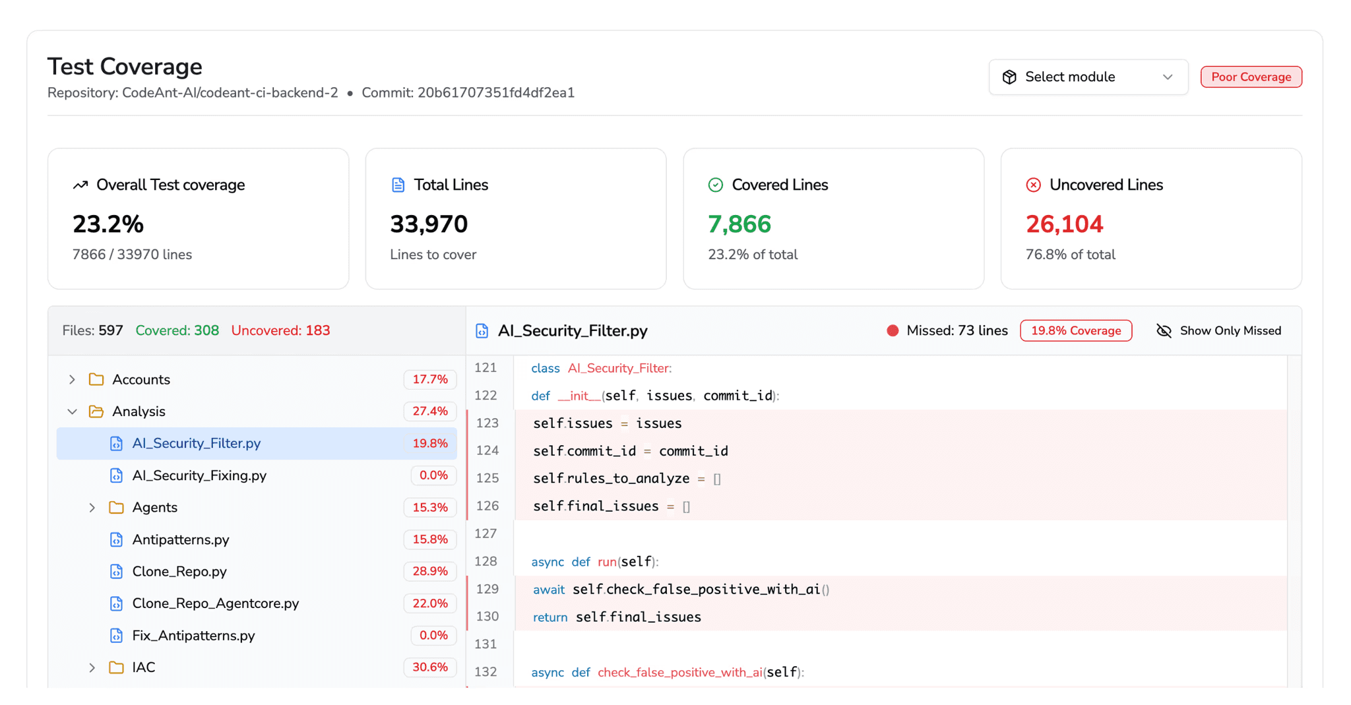The image size is (1351, 705).
Task: Click the crossed-eye icon next to Show Only Missed
Action: [1164, 330]
